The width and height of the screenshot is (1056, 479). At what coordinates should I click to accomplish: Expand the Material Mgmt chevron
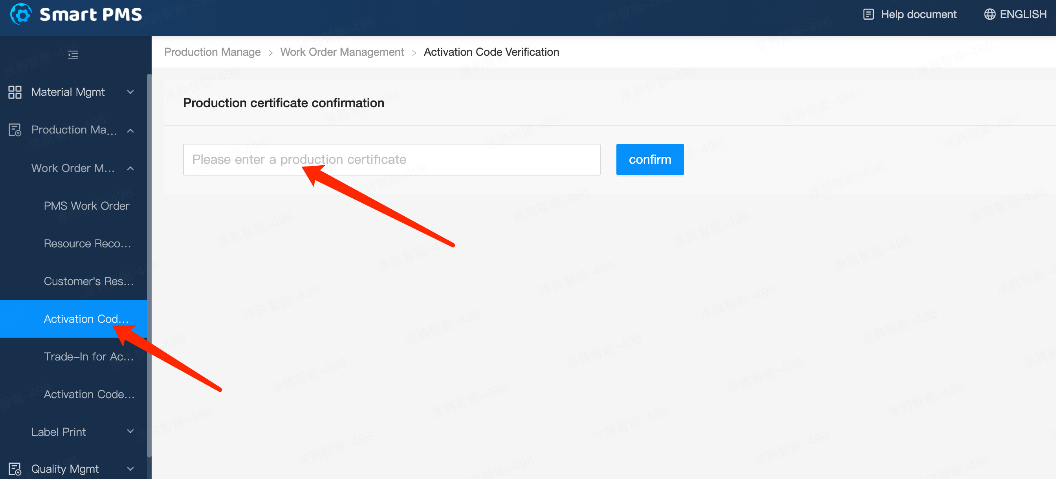click(x=130, y=92)
